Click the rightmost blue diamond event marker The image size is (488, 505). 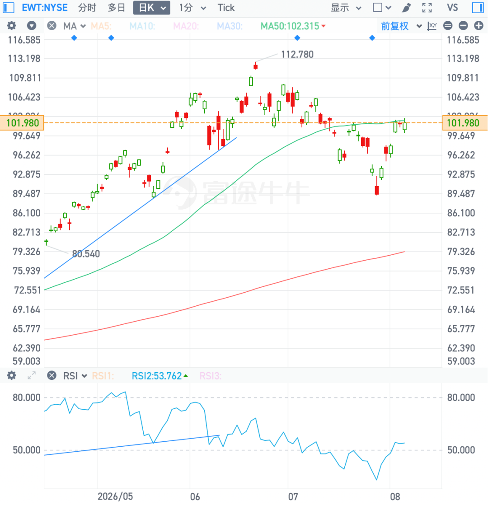[x=372, y=38]
